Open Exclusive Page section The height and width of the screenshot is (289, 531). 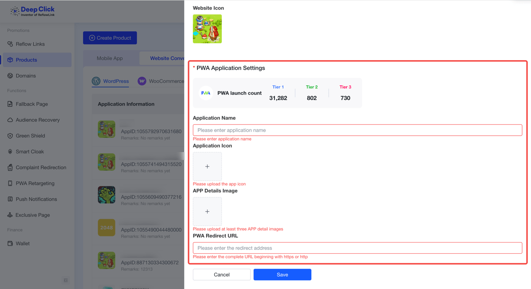click(37, 215)
